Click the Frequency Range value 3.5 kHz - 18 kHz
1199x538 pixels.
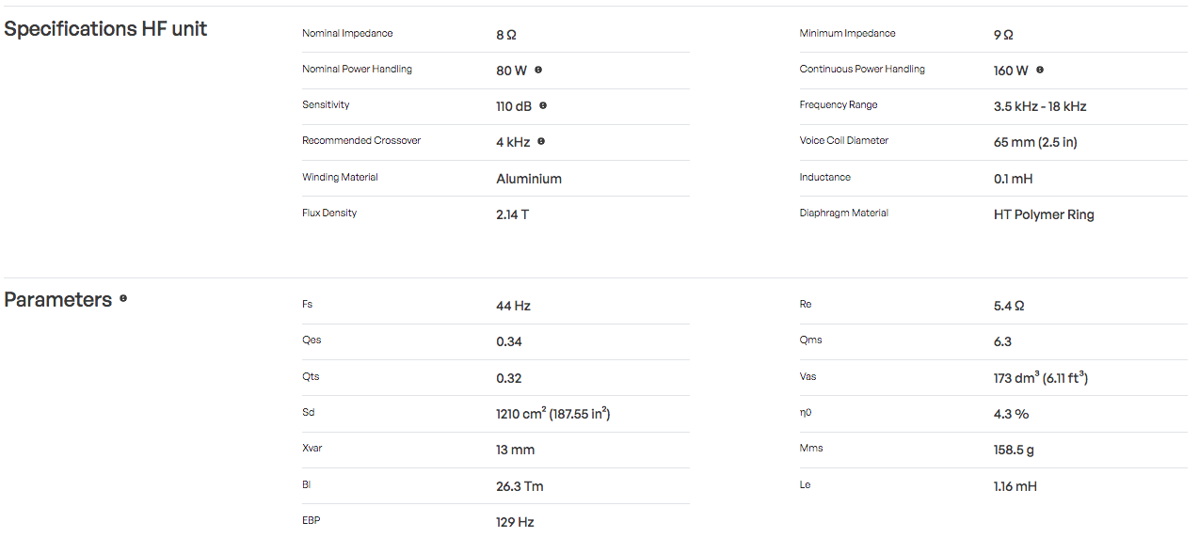(x=1040, y=106)
